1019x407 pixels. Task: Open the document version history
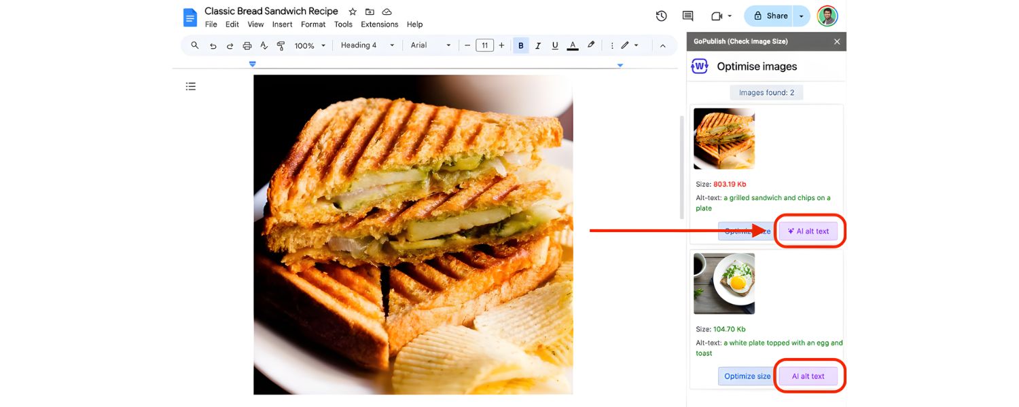[661, 16]
